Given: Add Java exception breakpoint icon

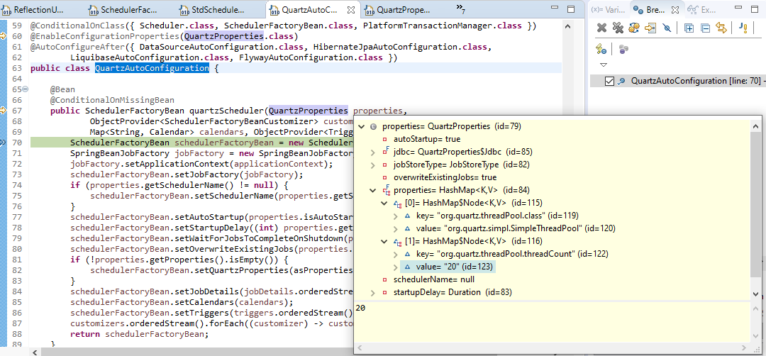Looking at the screenshot, I should pos(743,28).
